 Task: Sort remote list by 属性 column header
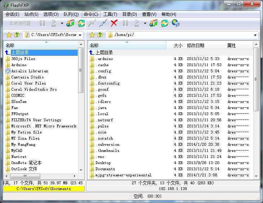pos(239,45)
